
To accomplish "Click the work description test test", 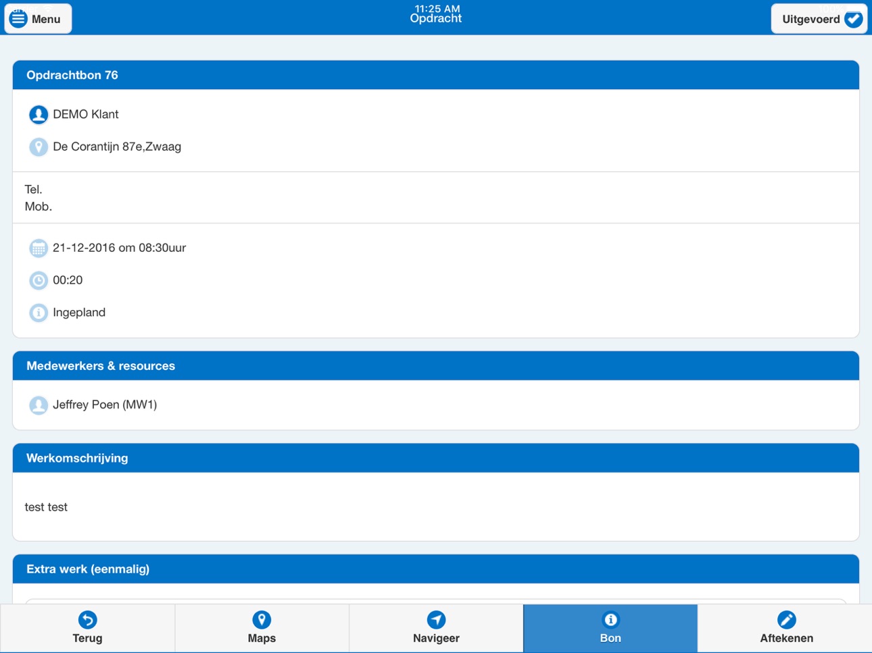I will pyautogui.click(x=46, y=507).
